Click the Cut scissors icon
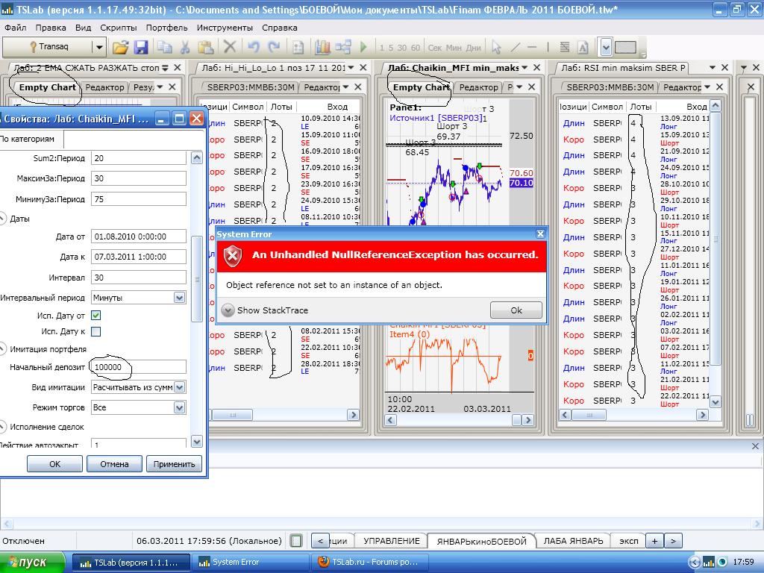764x573 pixels. point(164,47)
